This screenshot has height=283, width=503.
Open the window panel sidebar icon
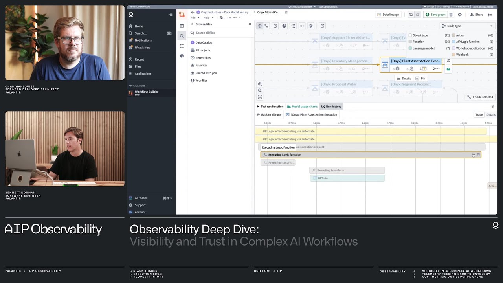point(182,26)
